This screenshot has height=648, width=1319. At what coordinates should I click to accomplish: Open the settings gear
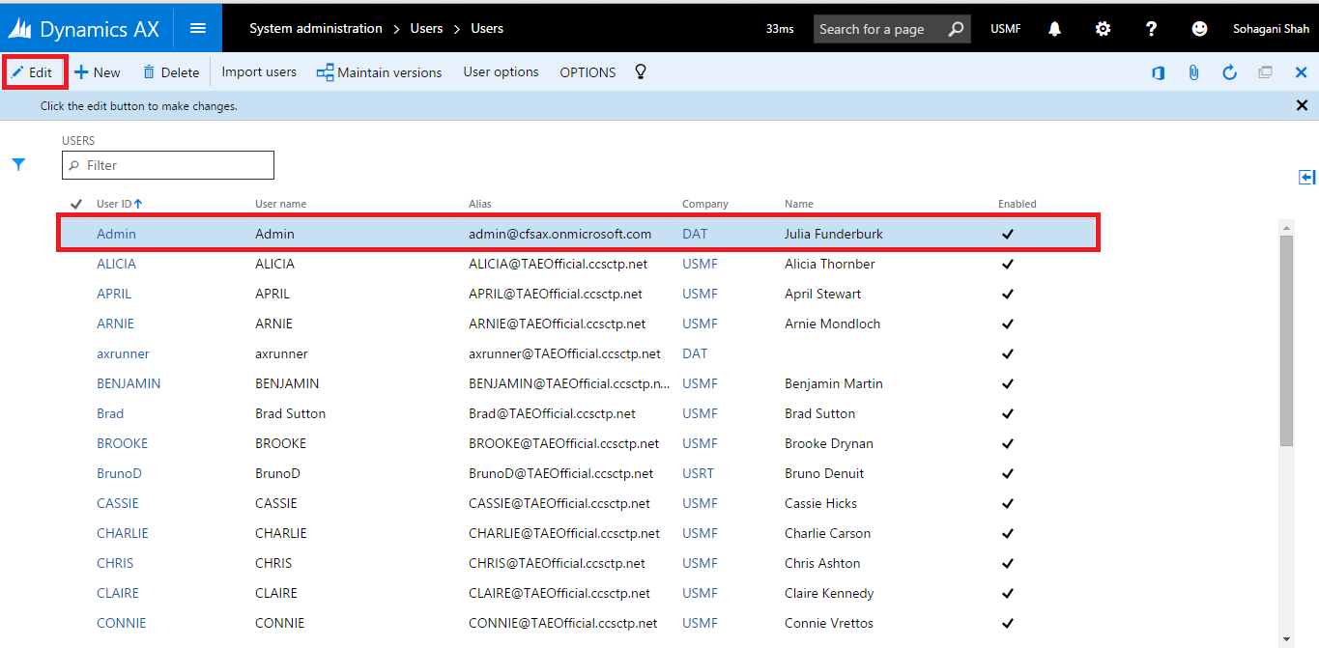(x=1103, y=29)
